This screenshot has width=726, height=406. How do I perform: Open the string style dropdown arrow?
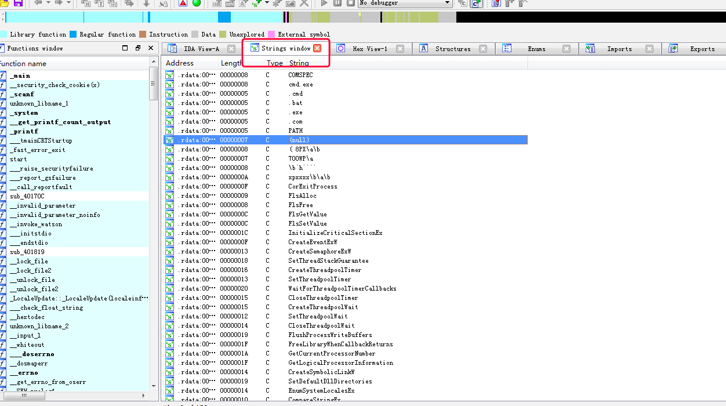[267, 3]
